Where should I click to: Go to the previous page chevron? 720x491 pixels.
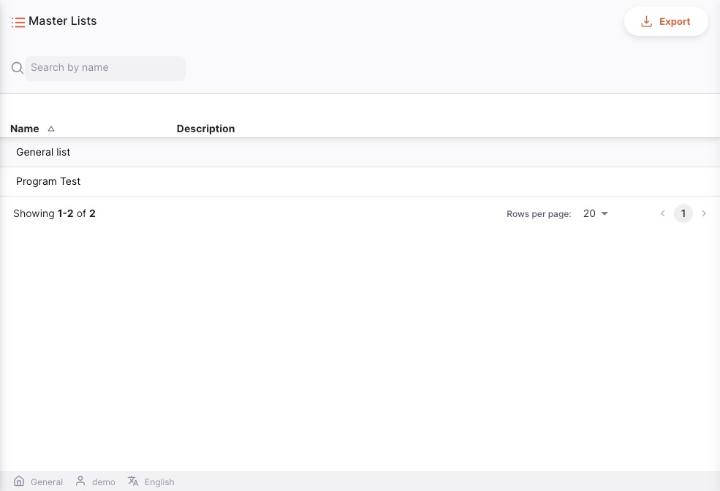pos(663,213)
